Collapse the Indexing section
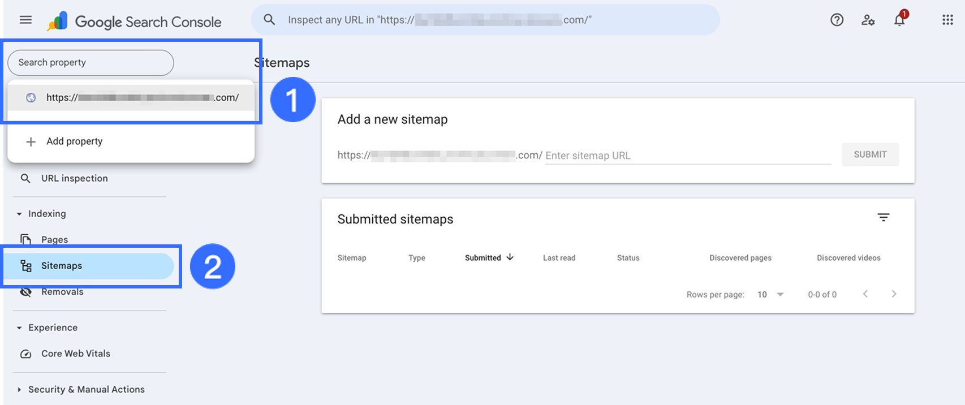This screenshot has width=965, height=405. [x=19, y=214]
